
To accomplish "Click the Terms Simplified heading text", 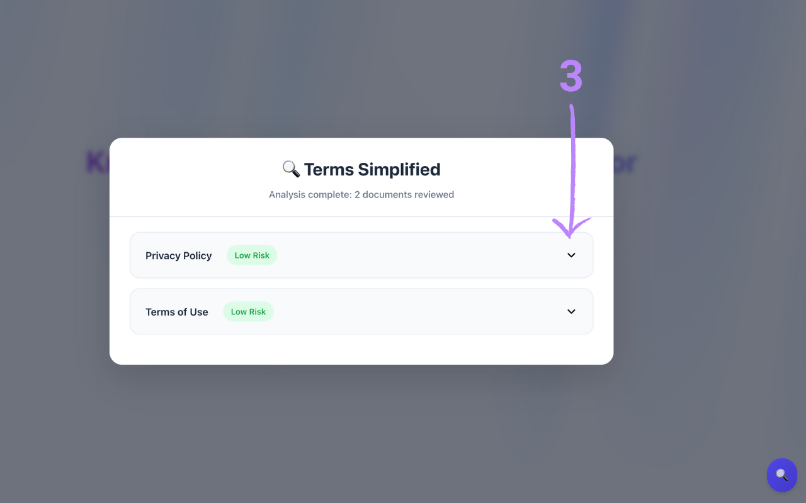I will [x=372, y=170].
